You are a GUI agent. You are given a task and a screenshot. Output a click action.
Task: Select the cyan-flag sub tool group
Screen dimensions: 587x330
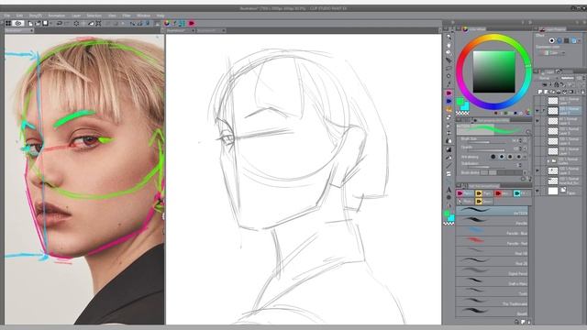[522, 193]
